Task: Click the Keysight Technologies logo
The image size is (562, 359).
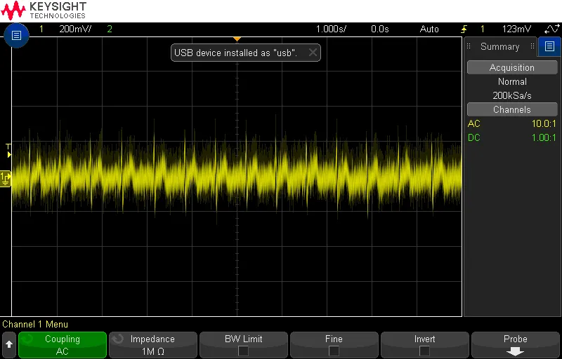Action: click(x=44, y=11)
